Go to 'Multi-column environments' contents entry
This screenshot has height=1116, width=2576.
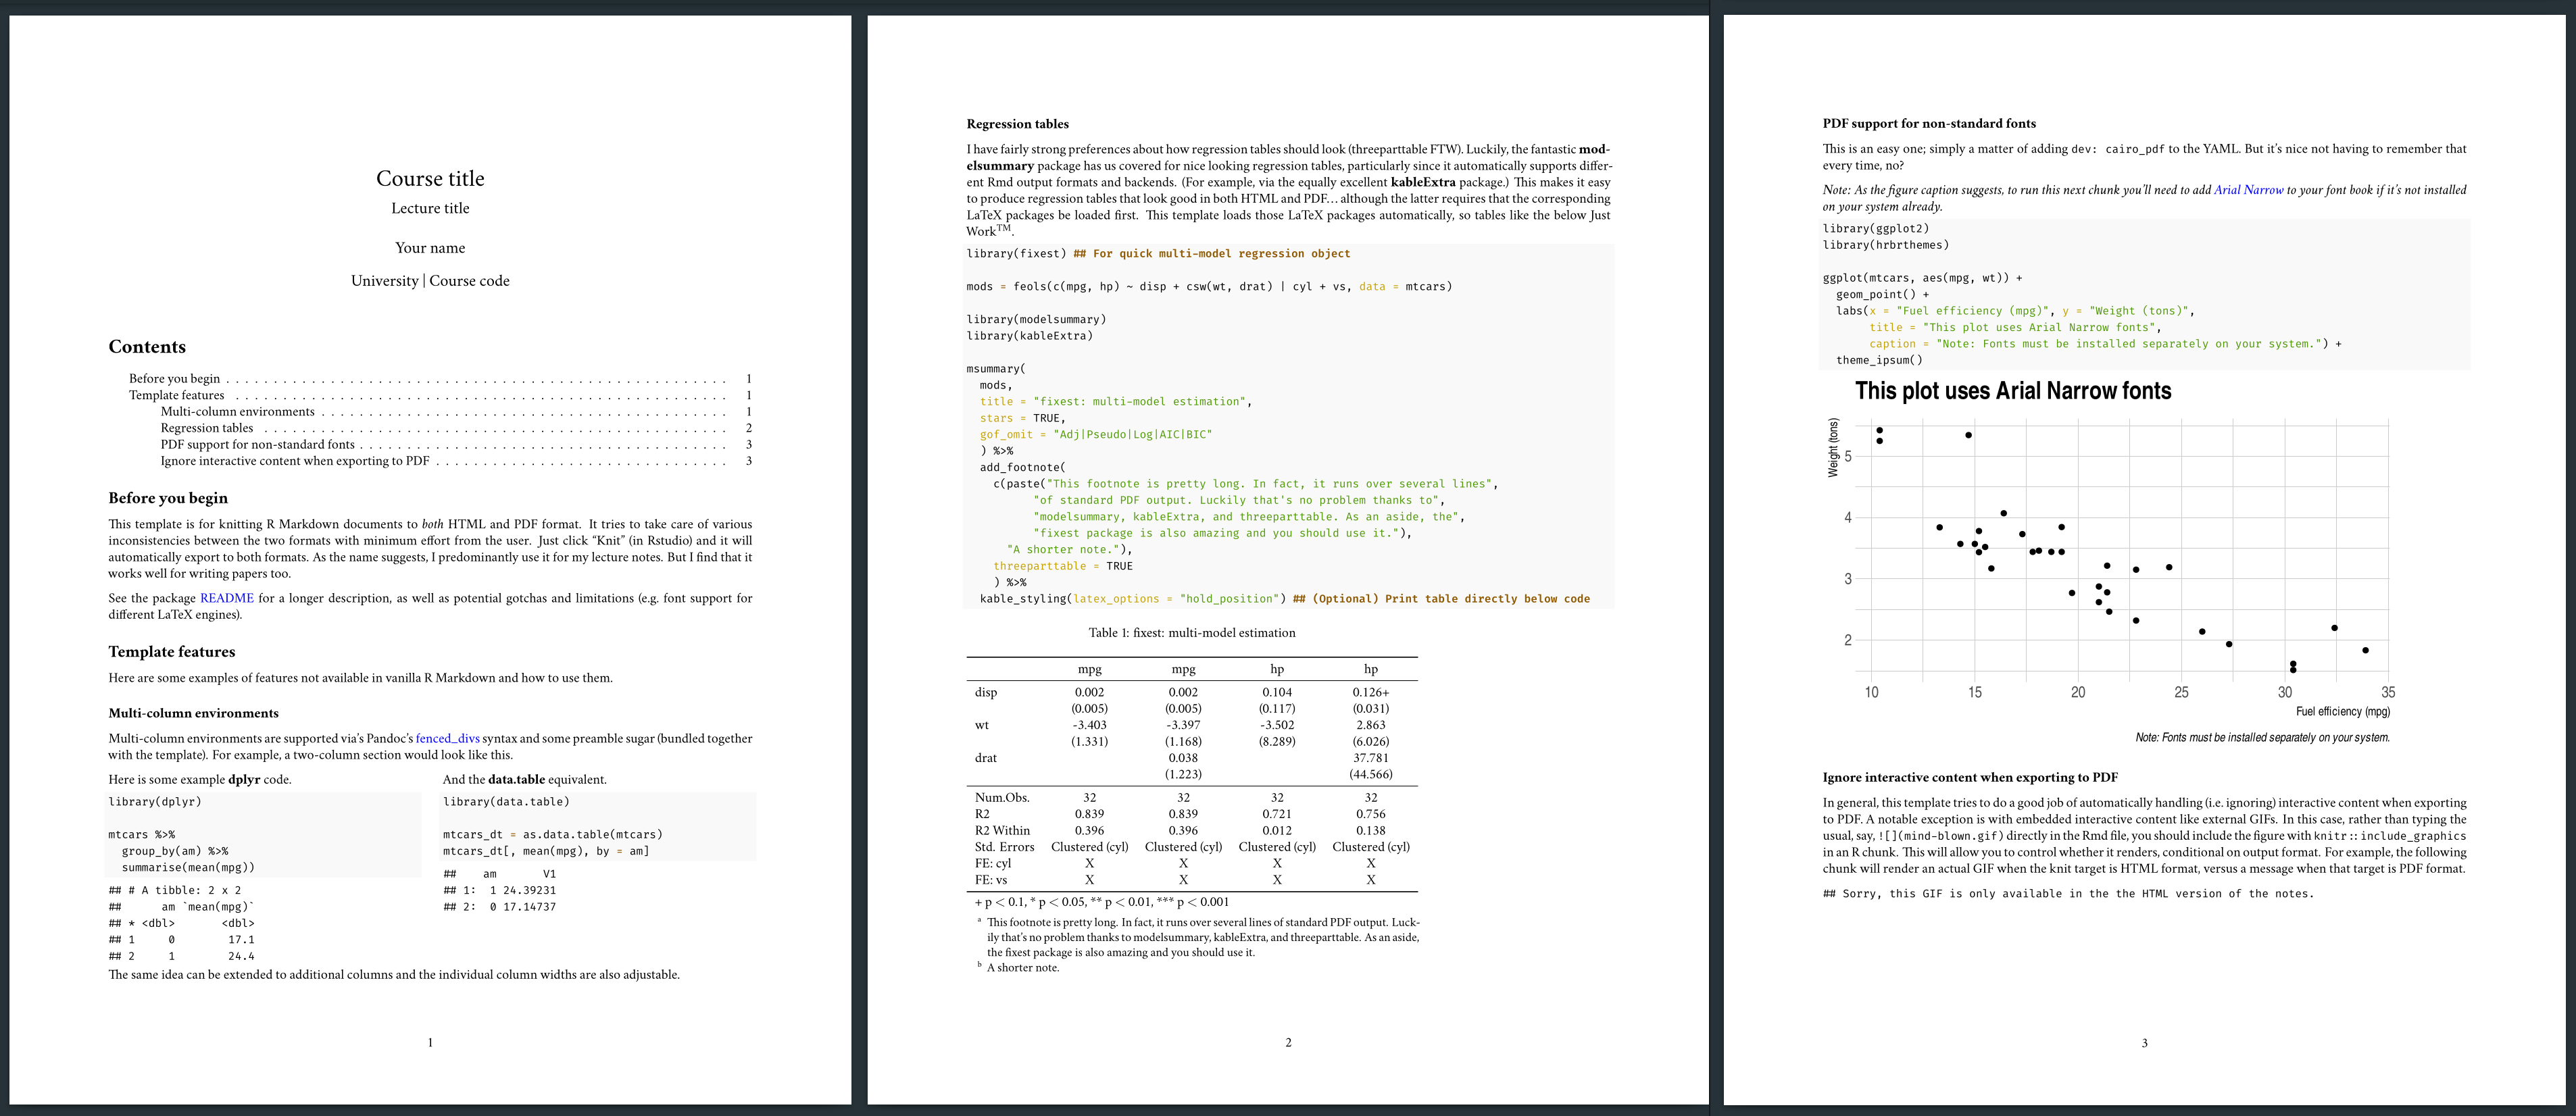point(237,411)
